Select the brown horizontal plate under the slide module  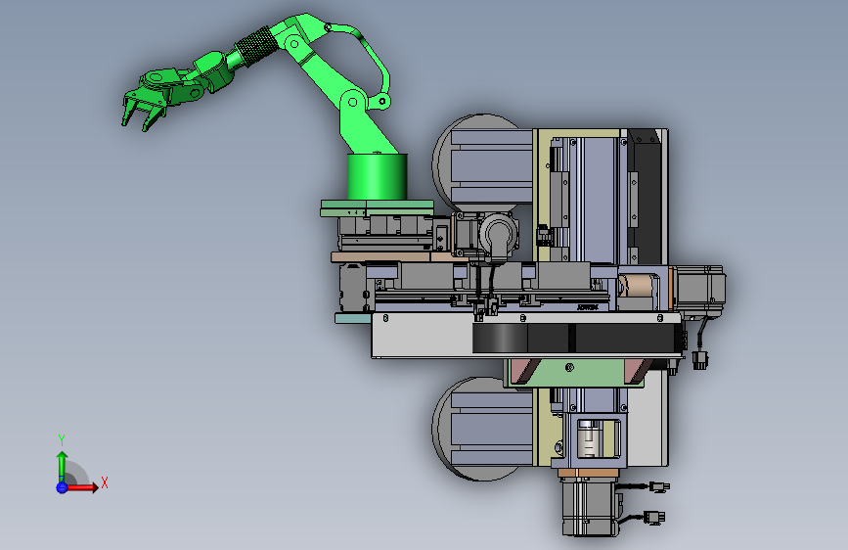click(399, 257)
